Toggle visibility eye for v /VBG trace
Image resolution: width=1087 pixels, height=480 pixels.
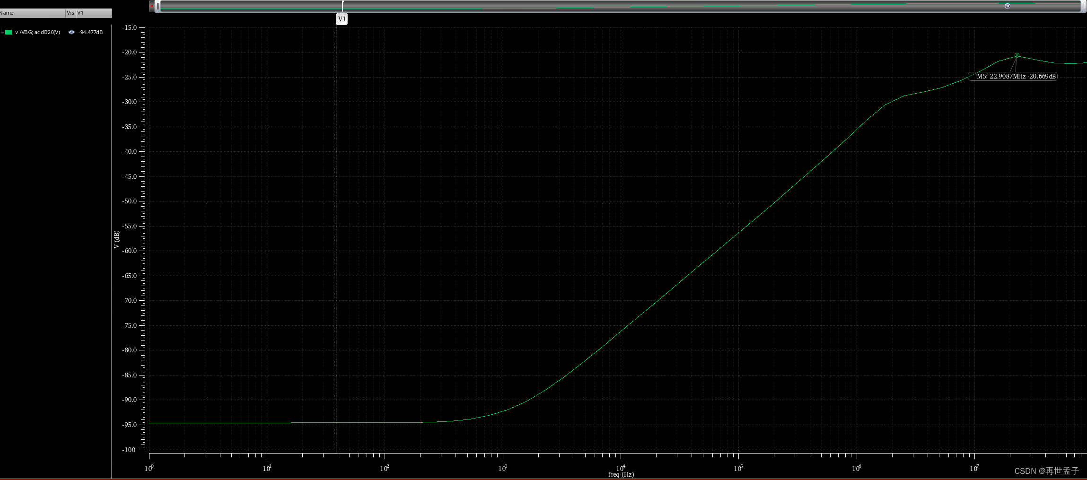71,32
